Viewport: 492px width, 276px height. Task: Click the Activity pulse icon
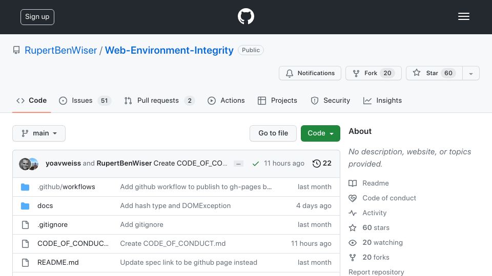pos(353,213)
